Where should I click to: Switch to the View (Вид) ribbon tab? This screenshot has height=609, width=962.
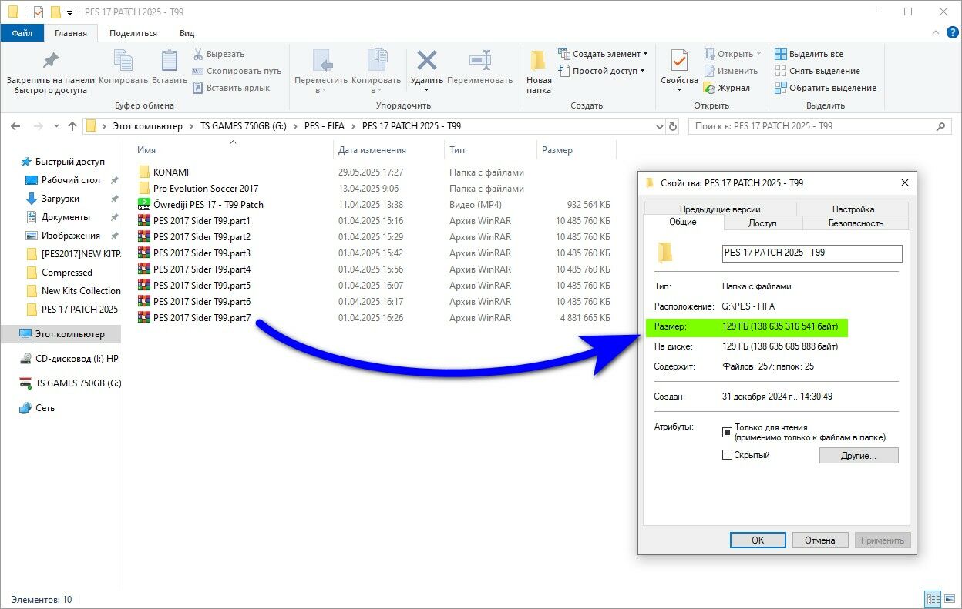tap(187, 33)
